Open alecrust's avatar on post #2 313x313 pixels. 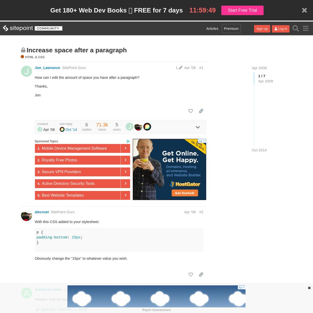(x=26, y=216)
